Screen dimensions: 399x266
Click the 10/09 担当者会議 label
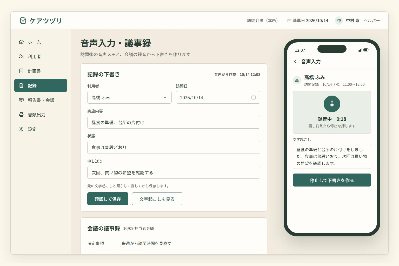pos(138,229)
